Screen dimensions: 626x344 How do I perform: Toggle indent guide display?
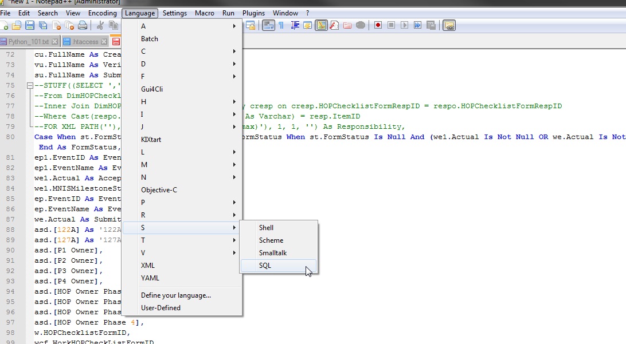(295, 25)
